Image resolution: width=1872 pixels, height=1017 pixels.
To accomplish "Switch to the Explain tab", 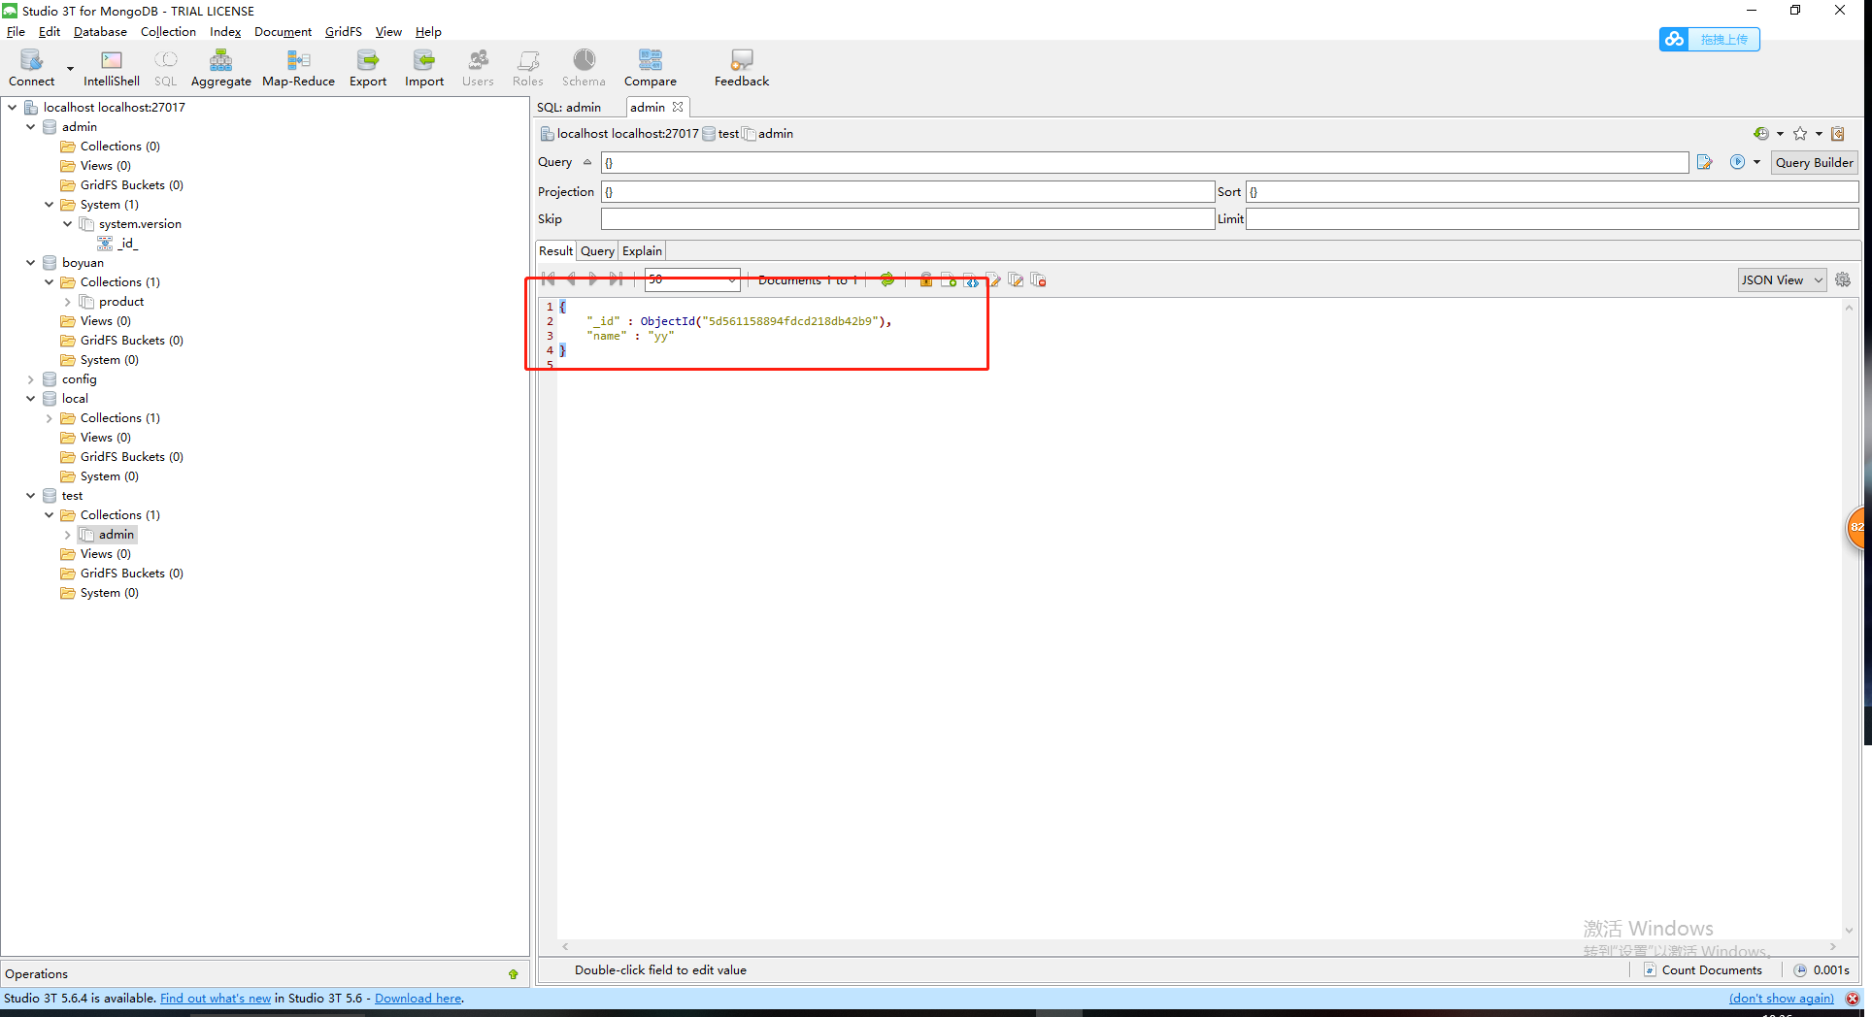I will click(642, 250).
